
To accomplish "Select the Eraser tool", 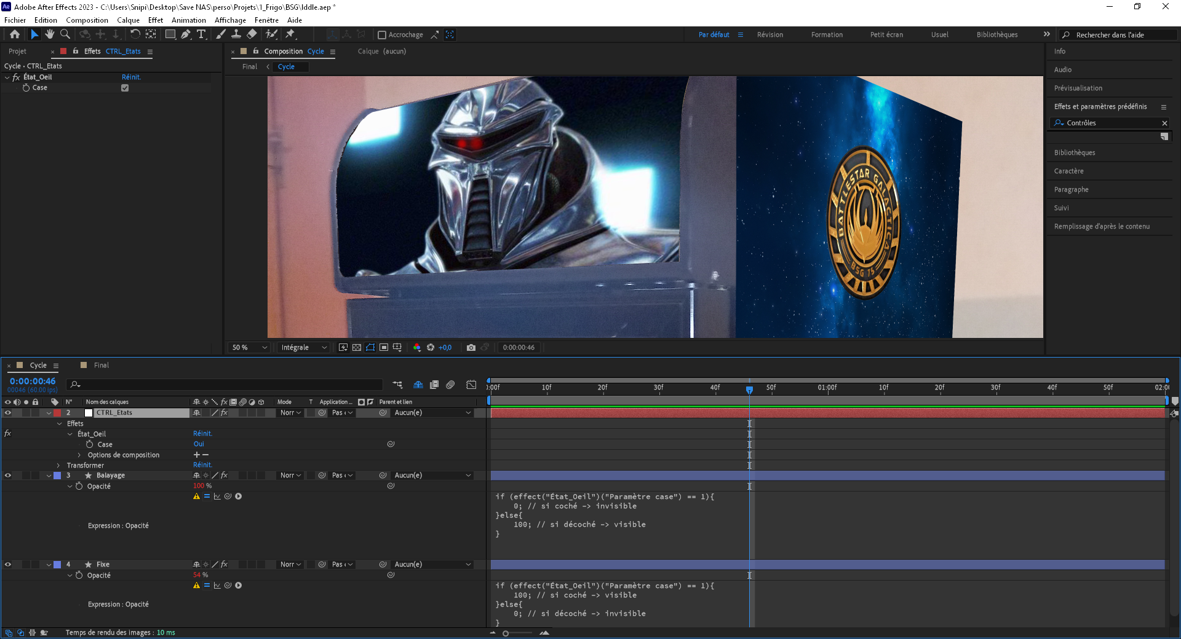I will click(252, 34).
